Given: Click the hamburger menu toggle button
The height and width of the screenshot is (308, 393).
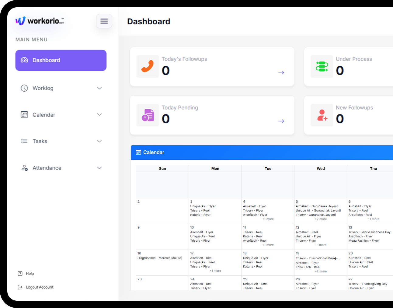Looking at the screenshot, I should coord(104,21).
